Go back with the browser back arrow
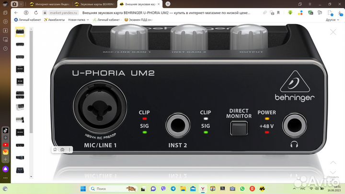The image size is (345, 194). coord(16,13)
